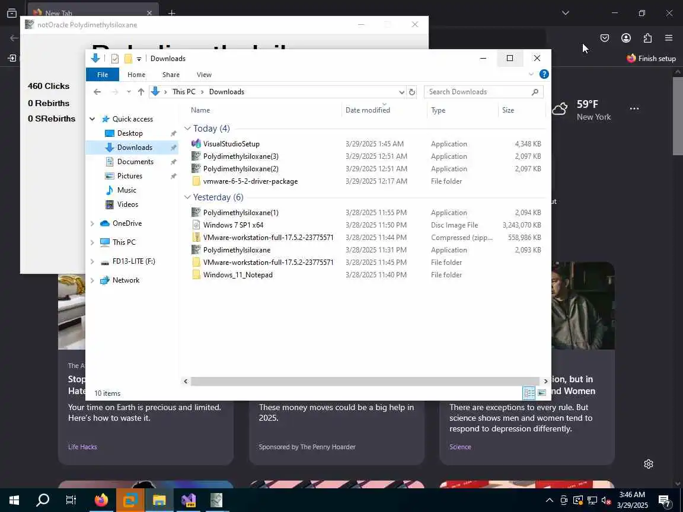Open Pictures in Quick access
This screenshot has width=683, height=512.
[x=129, y=176]
